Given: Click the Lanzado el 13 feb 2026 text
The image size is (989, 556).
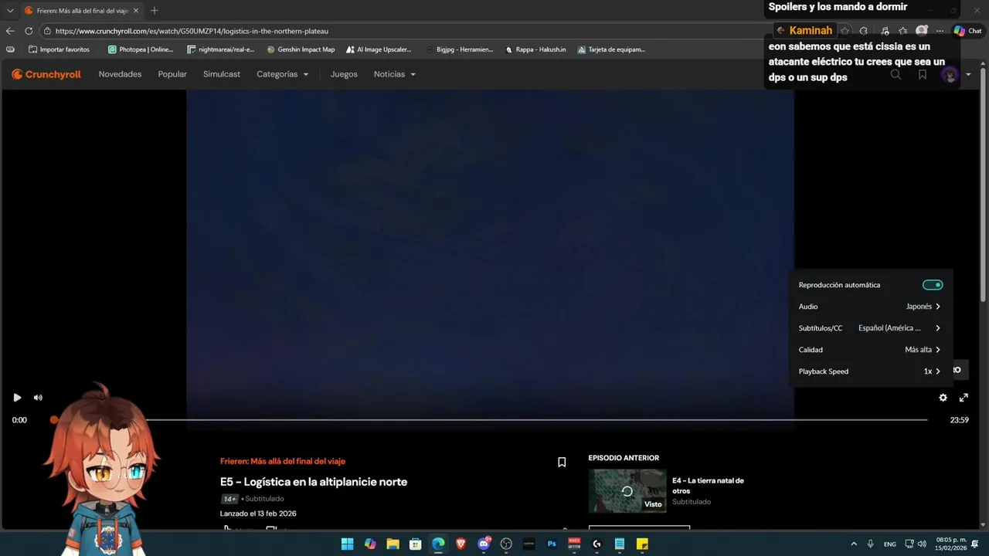Looking at the screenshot, I should pos(258,514).
